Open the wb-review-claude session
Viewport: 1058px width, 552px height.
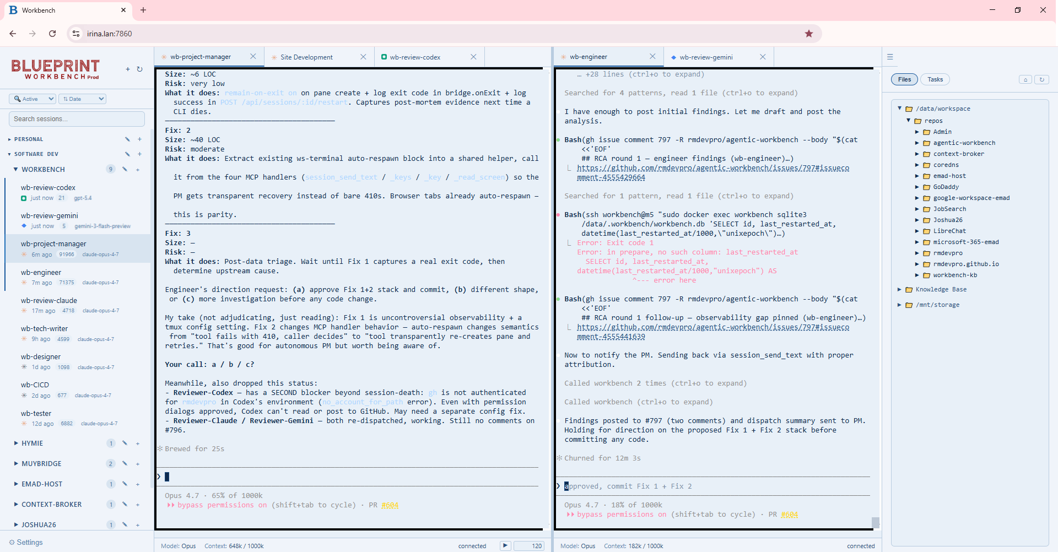(x=77, y=305)
